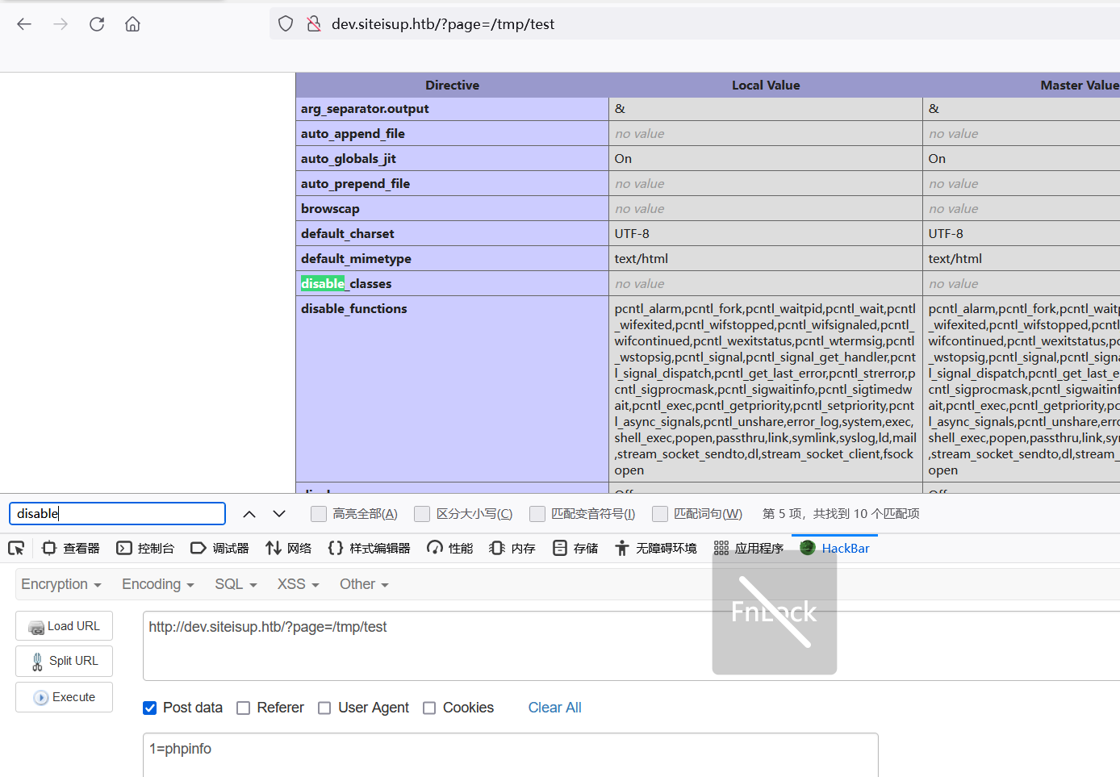This screenshot has width=1120, height=777.
Task: Click the Clear All link
Action: tap(554, 708)
